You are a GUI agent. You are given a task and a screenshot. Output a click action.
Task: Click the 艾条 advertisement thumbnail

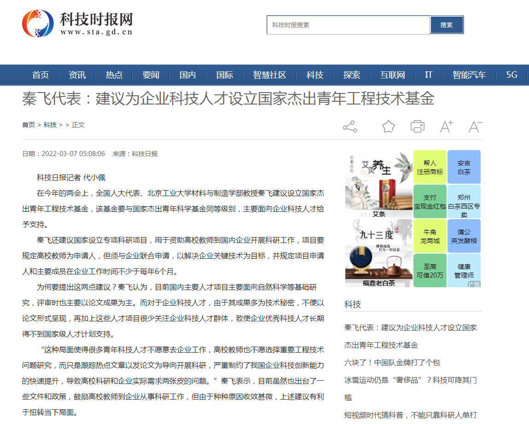(x=378, y=183)
